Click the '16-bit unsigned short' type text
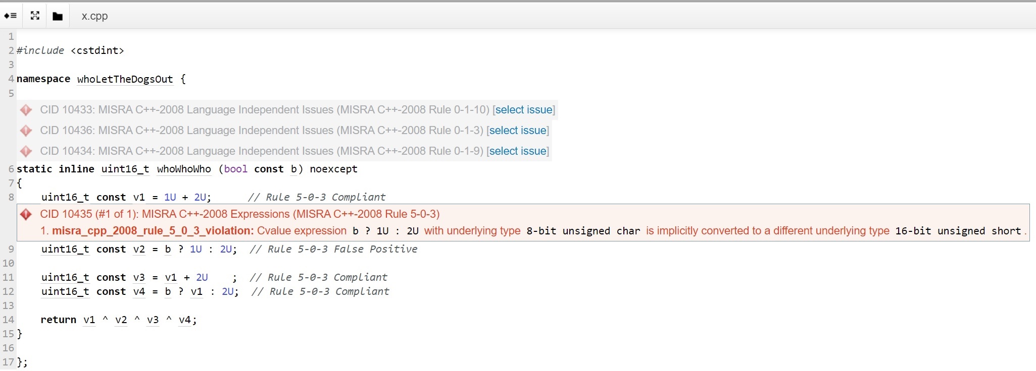This screenshot has height=371, width=1036. pyautogui.click(x=958, y=231)
